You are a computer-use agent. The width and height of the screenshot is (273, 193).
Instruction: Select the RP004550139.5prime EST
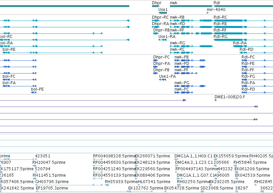(98, 179)
